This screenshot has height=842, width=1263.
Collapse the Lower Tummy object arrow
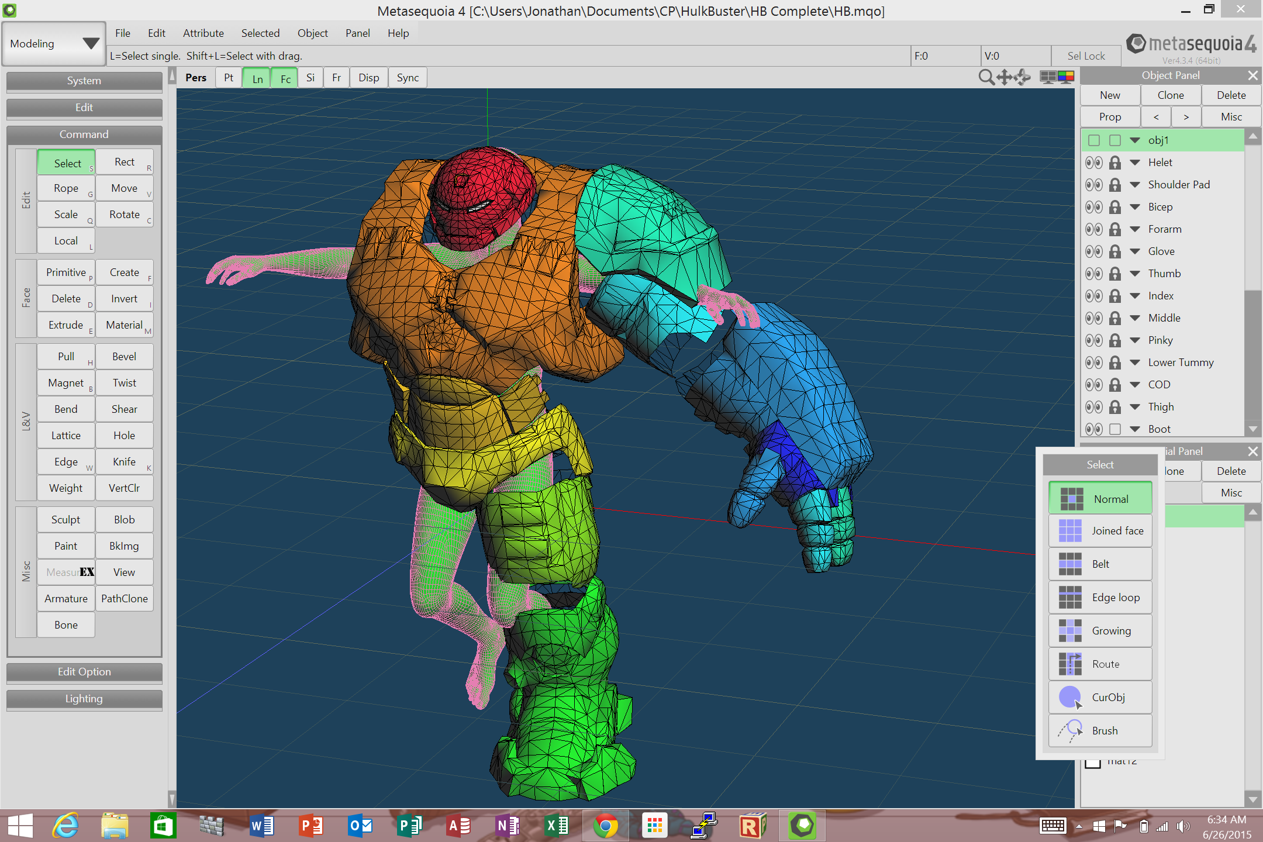(x=1135, y=363)
